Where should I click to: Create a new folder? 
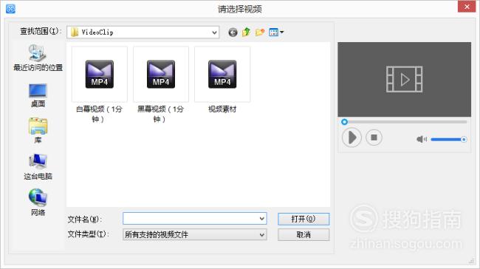(260, 32)
